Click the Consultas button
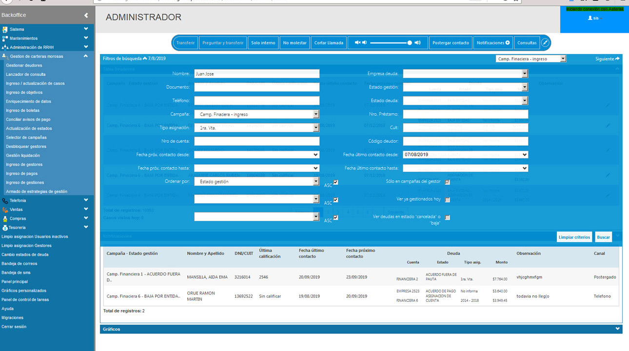This screenshot has height=351, width=629. 527,43
